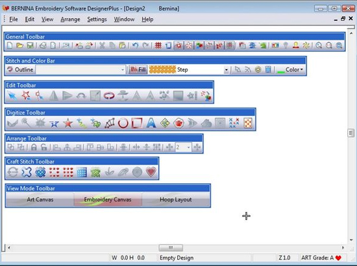Toggle the Outline stitch button

(x=20, y=70)
